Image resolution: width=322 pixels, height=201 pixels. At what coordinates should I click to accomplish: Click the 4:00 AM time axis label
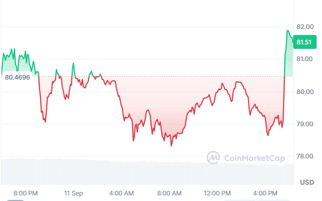pos(122,193)
